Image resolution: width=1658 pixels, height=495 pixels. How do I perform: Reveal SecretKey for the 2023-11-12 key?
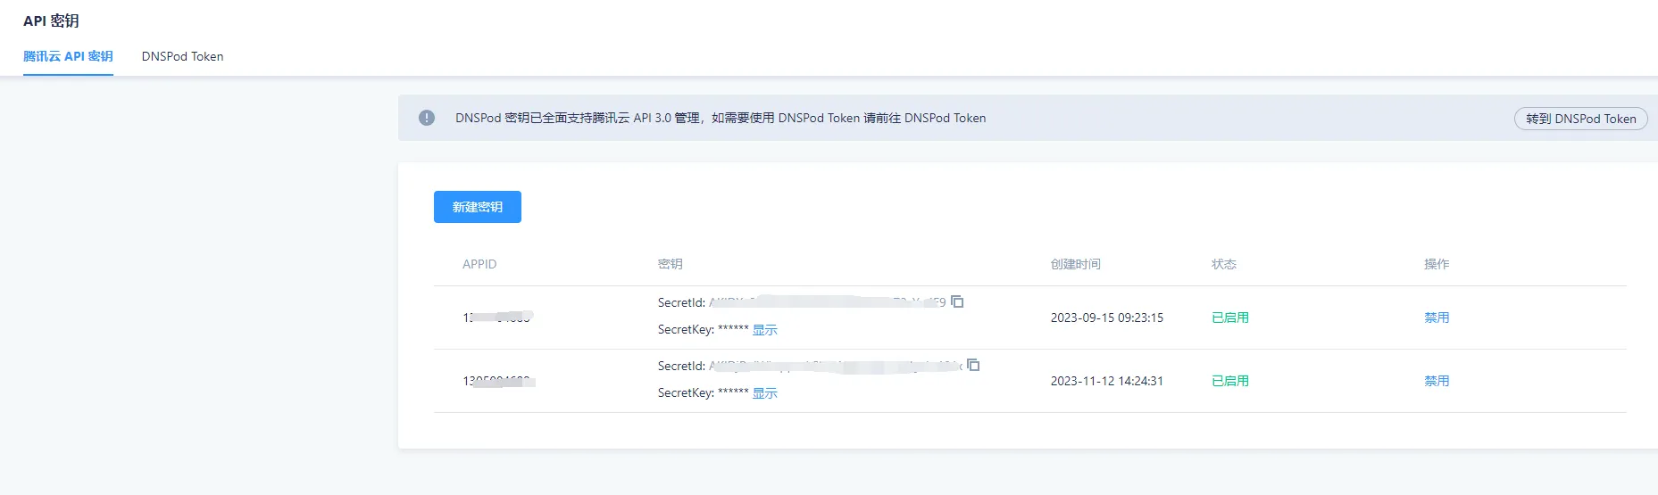(764, 393)
